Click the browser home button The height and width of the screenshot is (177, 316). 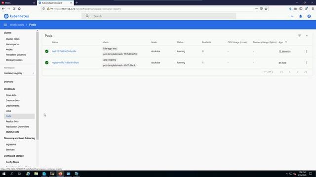click(19, 9)
